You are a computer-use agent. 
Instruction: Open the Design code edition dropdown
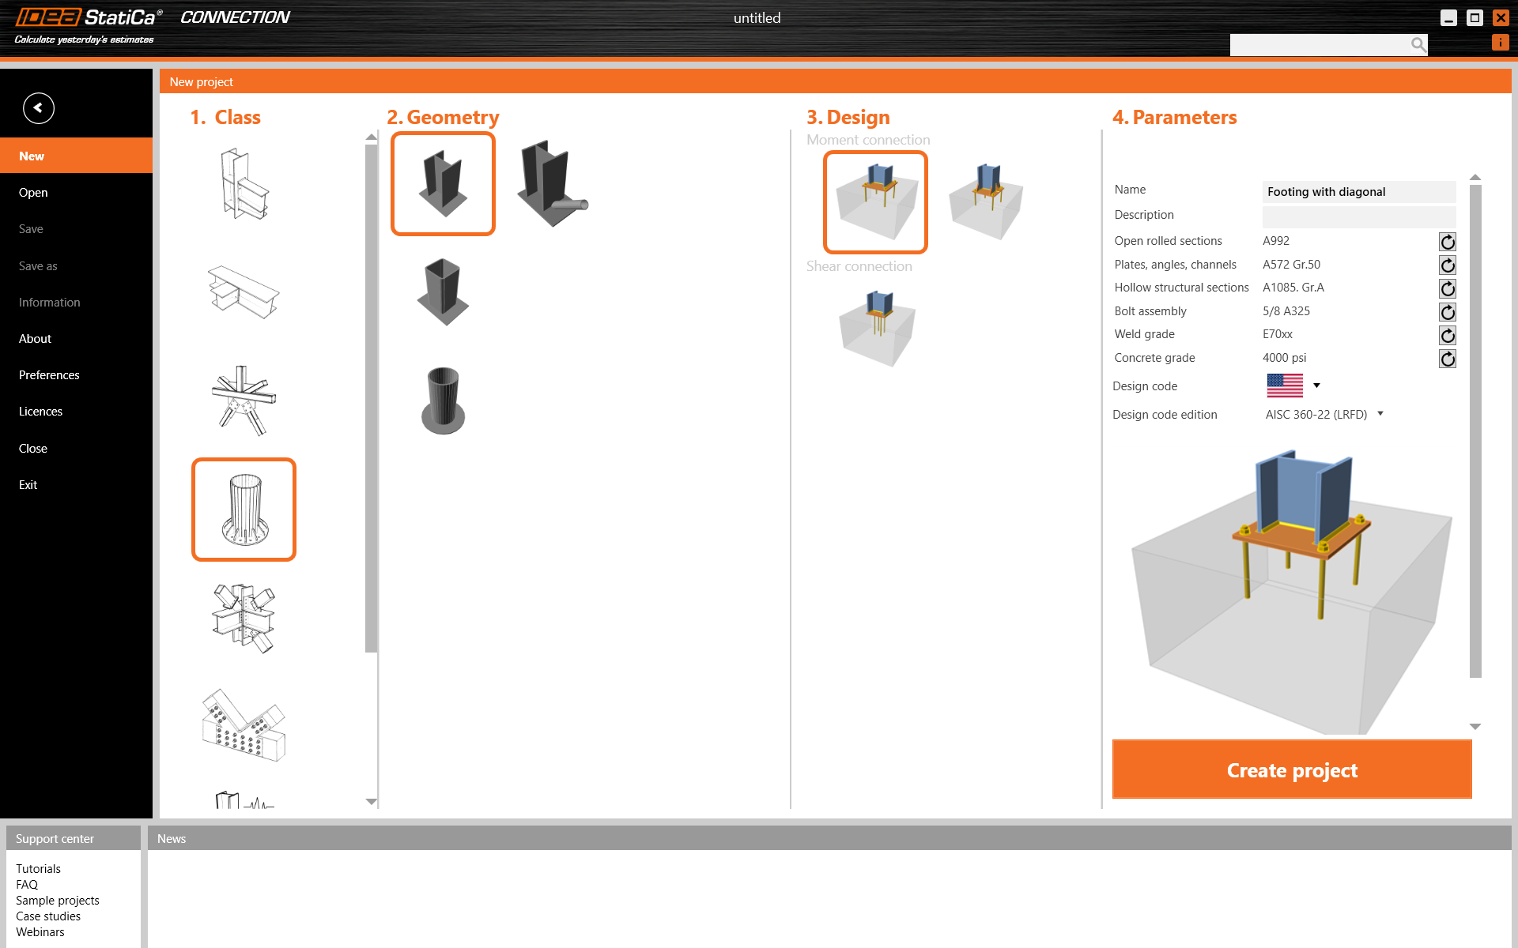(x=1380, y=414)
